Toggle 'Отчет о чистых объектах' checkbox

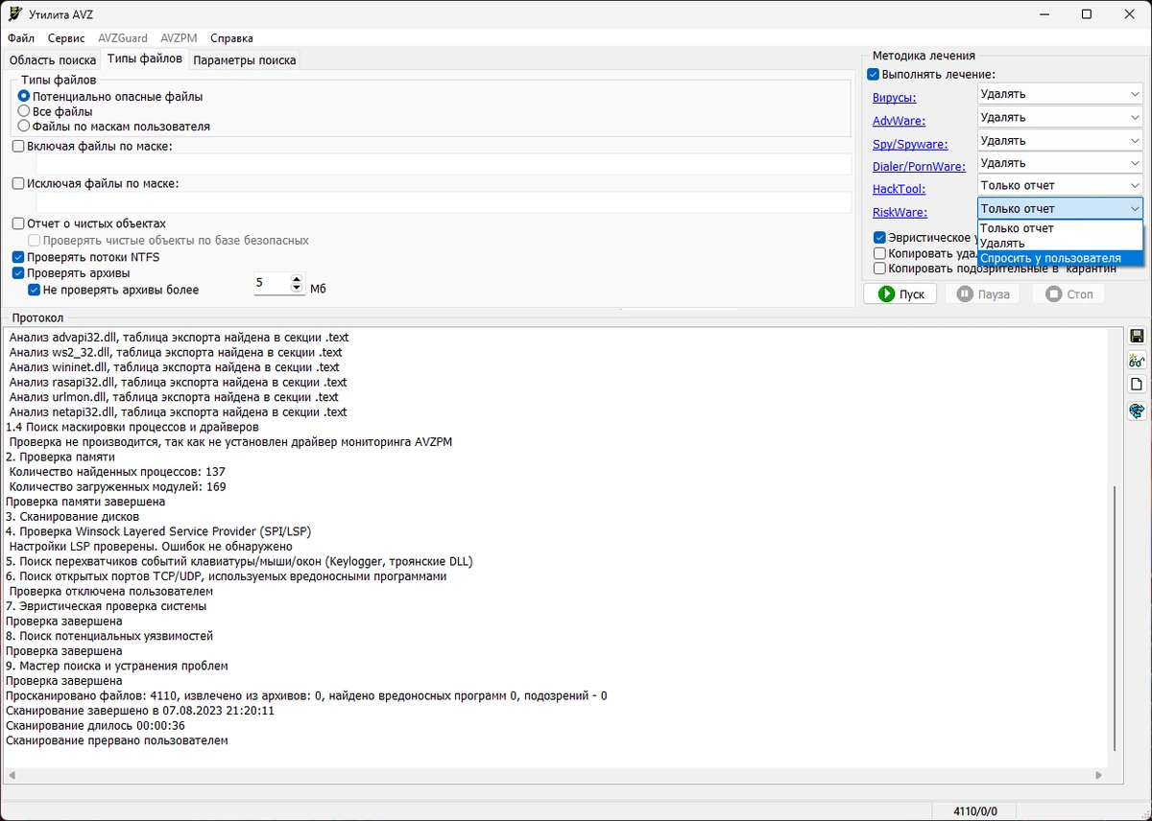(18, 223)
